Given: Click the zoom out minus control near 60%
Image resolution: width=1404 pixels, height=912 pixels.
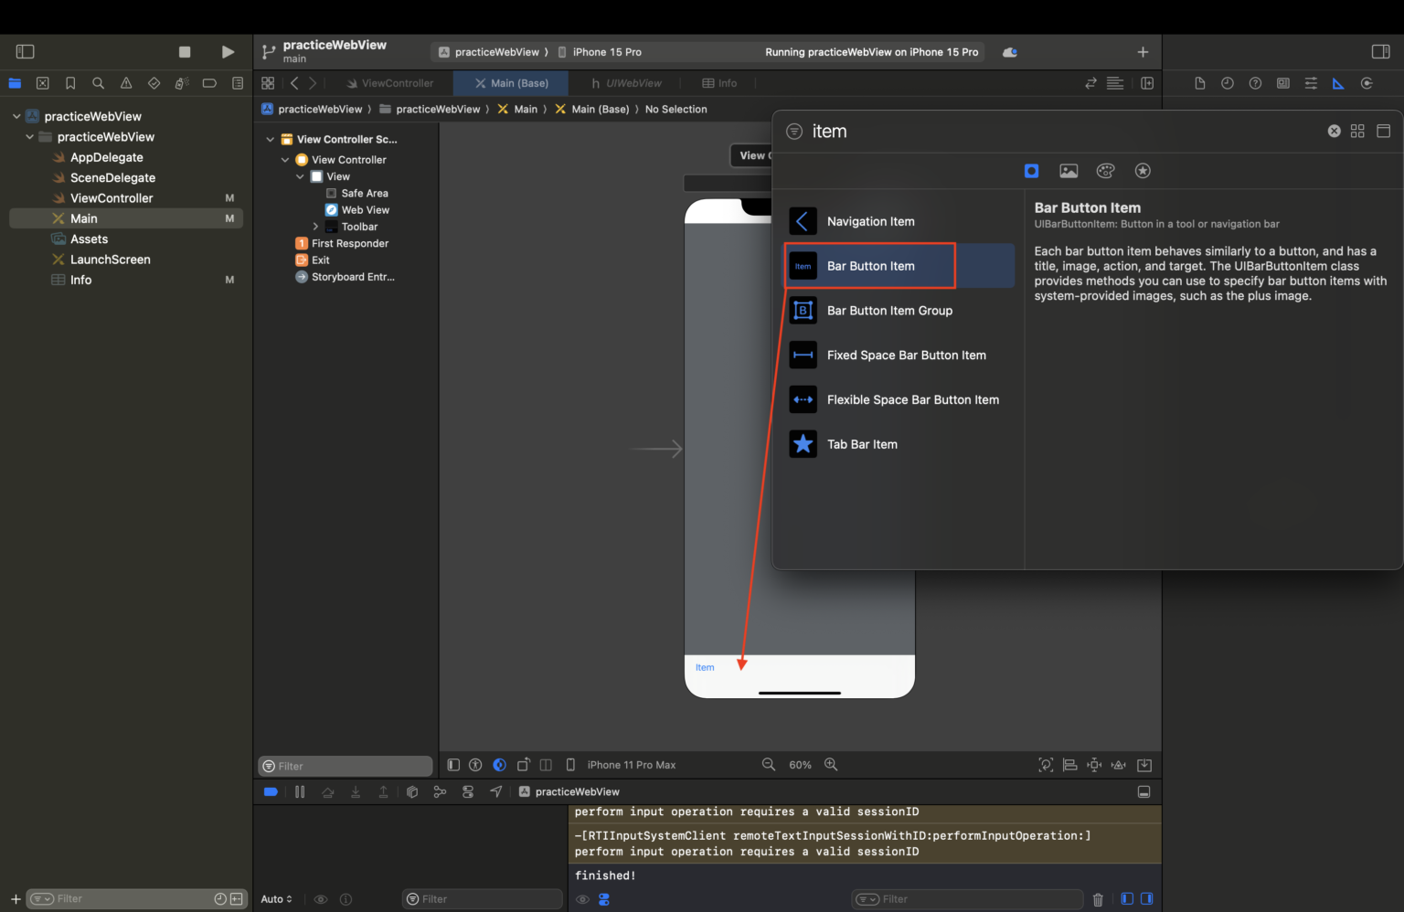Looking at the screenshot, I should coord(769,765).
